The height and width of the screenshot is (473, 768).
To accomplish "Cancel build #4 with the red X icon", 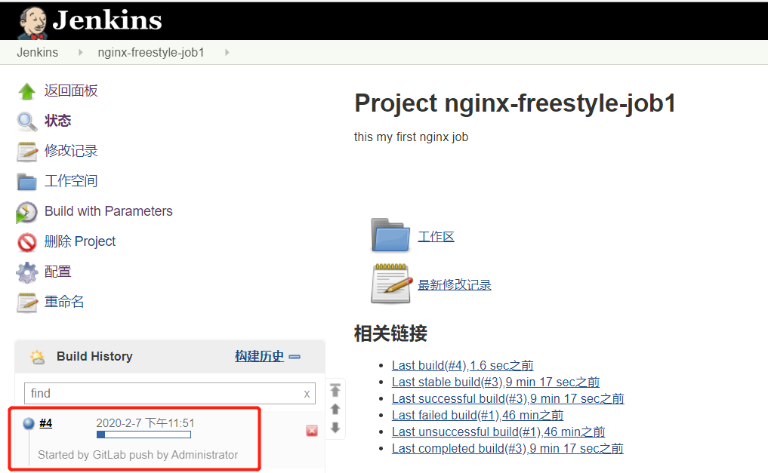I will (312, 431).
